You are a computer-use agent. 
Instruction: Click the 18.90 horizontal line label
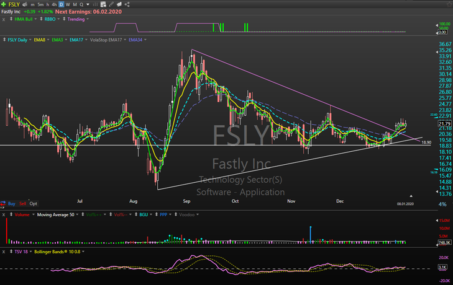tap(426, 142)
